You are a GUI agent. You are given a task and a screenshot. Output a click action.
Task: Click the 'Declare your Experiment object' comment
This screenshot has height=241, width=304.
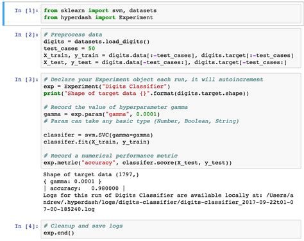click(153, 79)
